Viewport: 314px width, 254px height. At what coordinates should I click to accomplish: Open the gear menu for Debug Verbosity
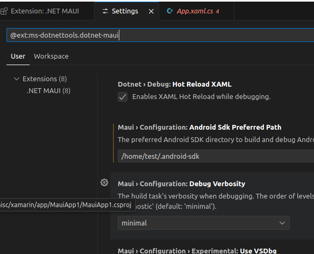[x=104, y=182]
